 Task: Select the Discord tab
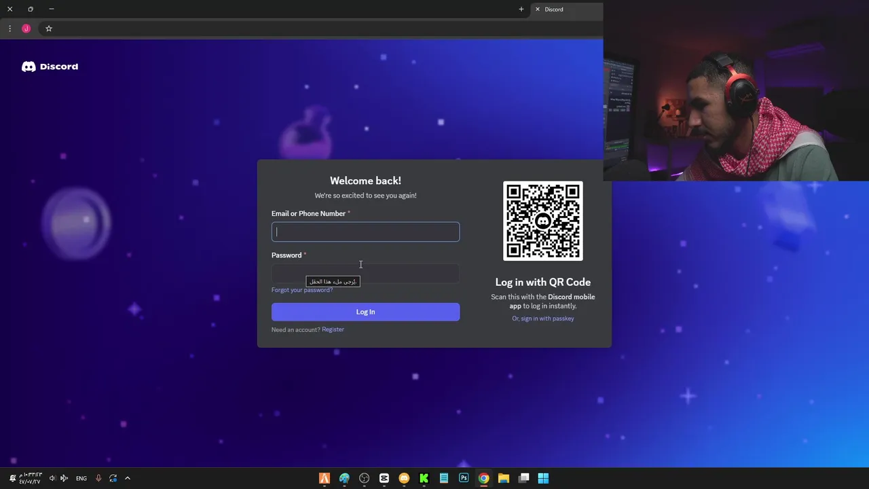click(567, 10)
